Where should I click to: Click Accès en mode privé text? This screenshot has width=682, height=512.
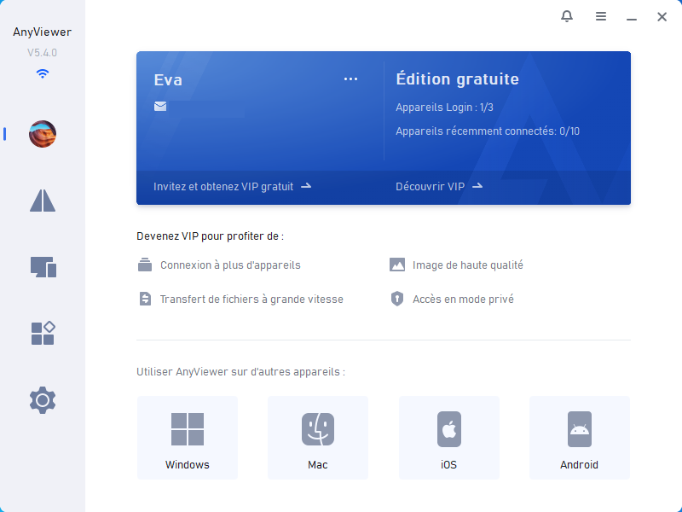click(463, 300)
